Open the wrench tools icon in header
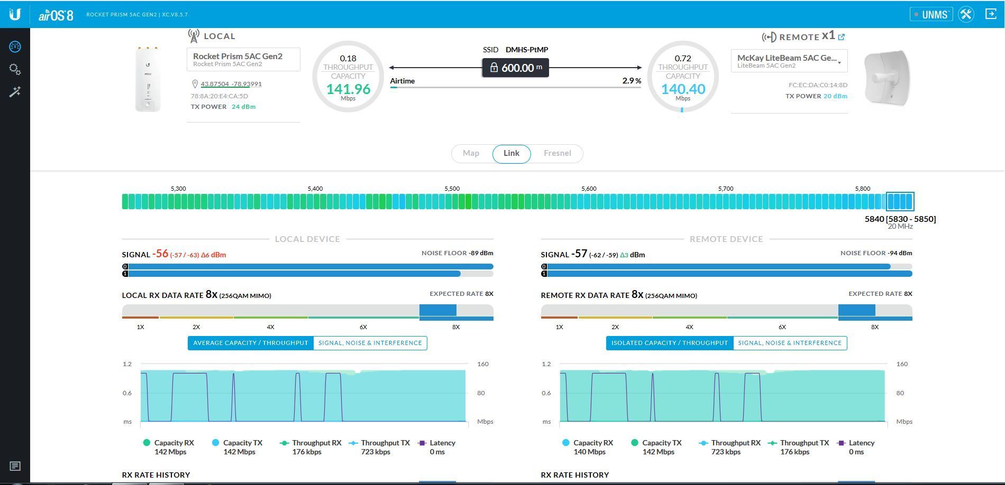This screenshot has width=1005, height=485. (966, 14)
